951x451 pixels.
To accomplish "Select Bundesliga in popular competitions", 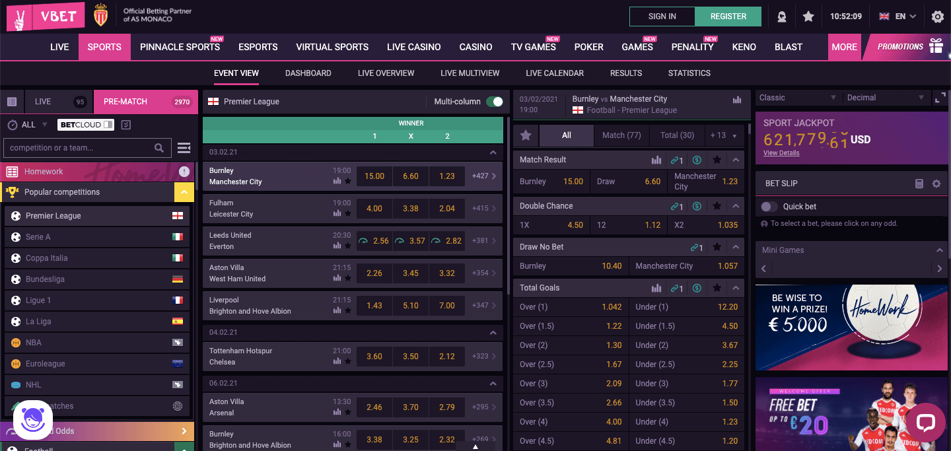I will (97, 279).
